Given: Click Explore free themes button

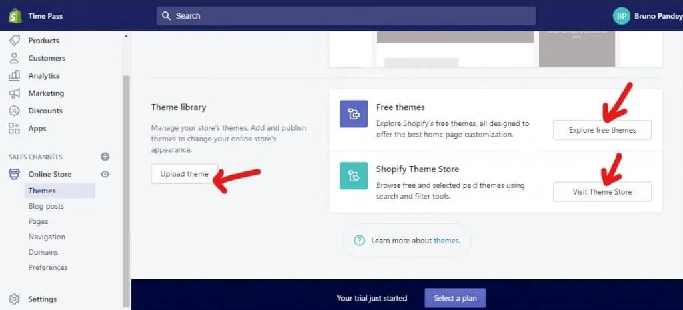Looking at the screenshot, I should [602, 130].
